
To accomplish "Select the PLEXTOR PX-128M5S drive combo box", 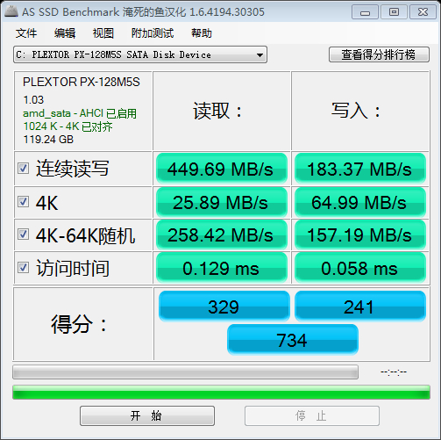I will [140, 54].
